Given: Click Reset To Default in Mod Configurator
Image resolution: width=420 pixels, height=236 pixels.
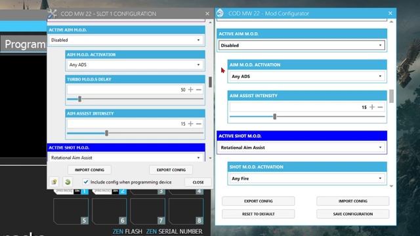Looking at the screenshot, I should pyautogui.click(x=258, y=214).
